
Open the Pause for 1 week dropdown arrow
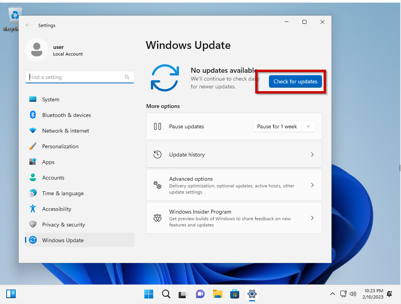click(x=308, y=126)
